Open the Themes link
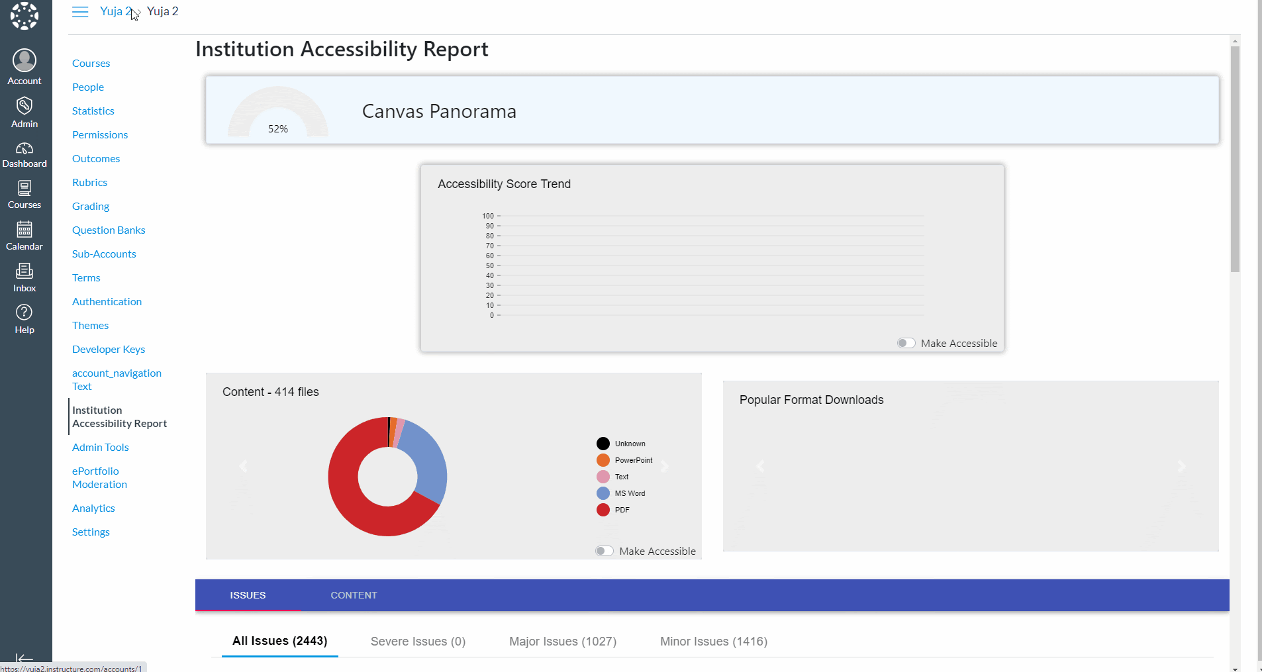 click(90, 326)
